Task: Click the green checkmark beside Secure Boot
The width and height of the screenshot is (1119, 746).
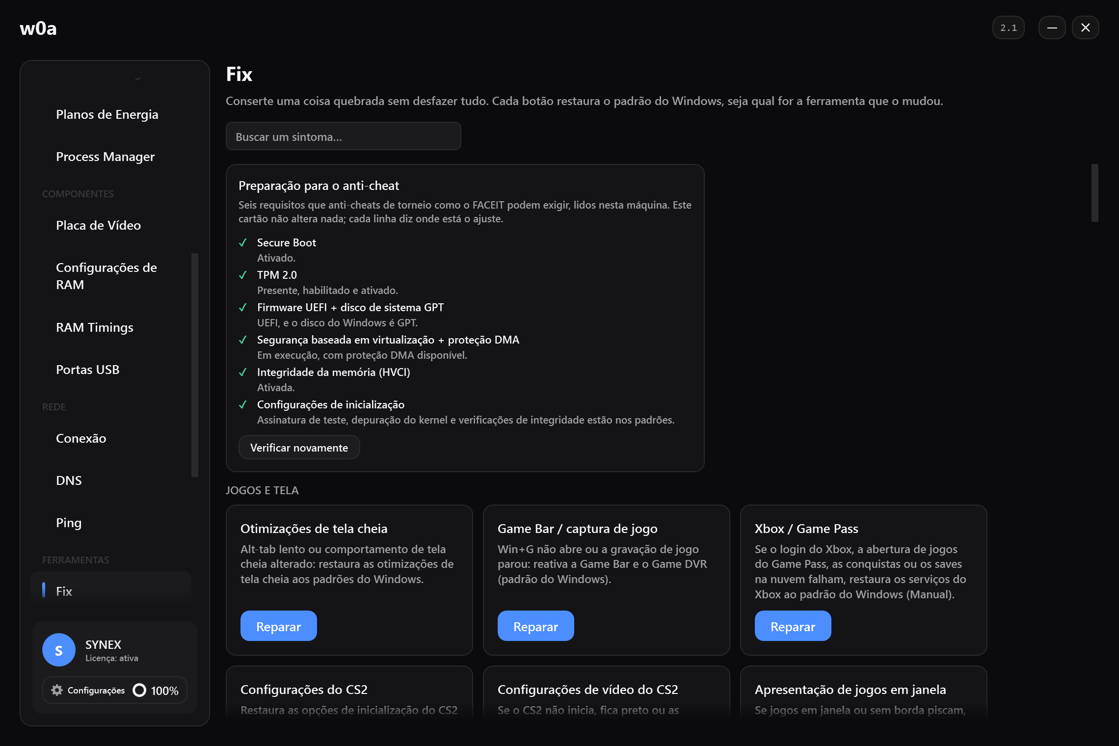Action: 242,242
